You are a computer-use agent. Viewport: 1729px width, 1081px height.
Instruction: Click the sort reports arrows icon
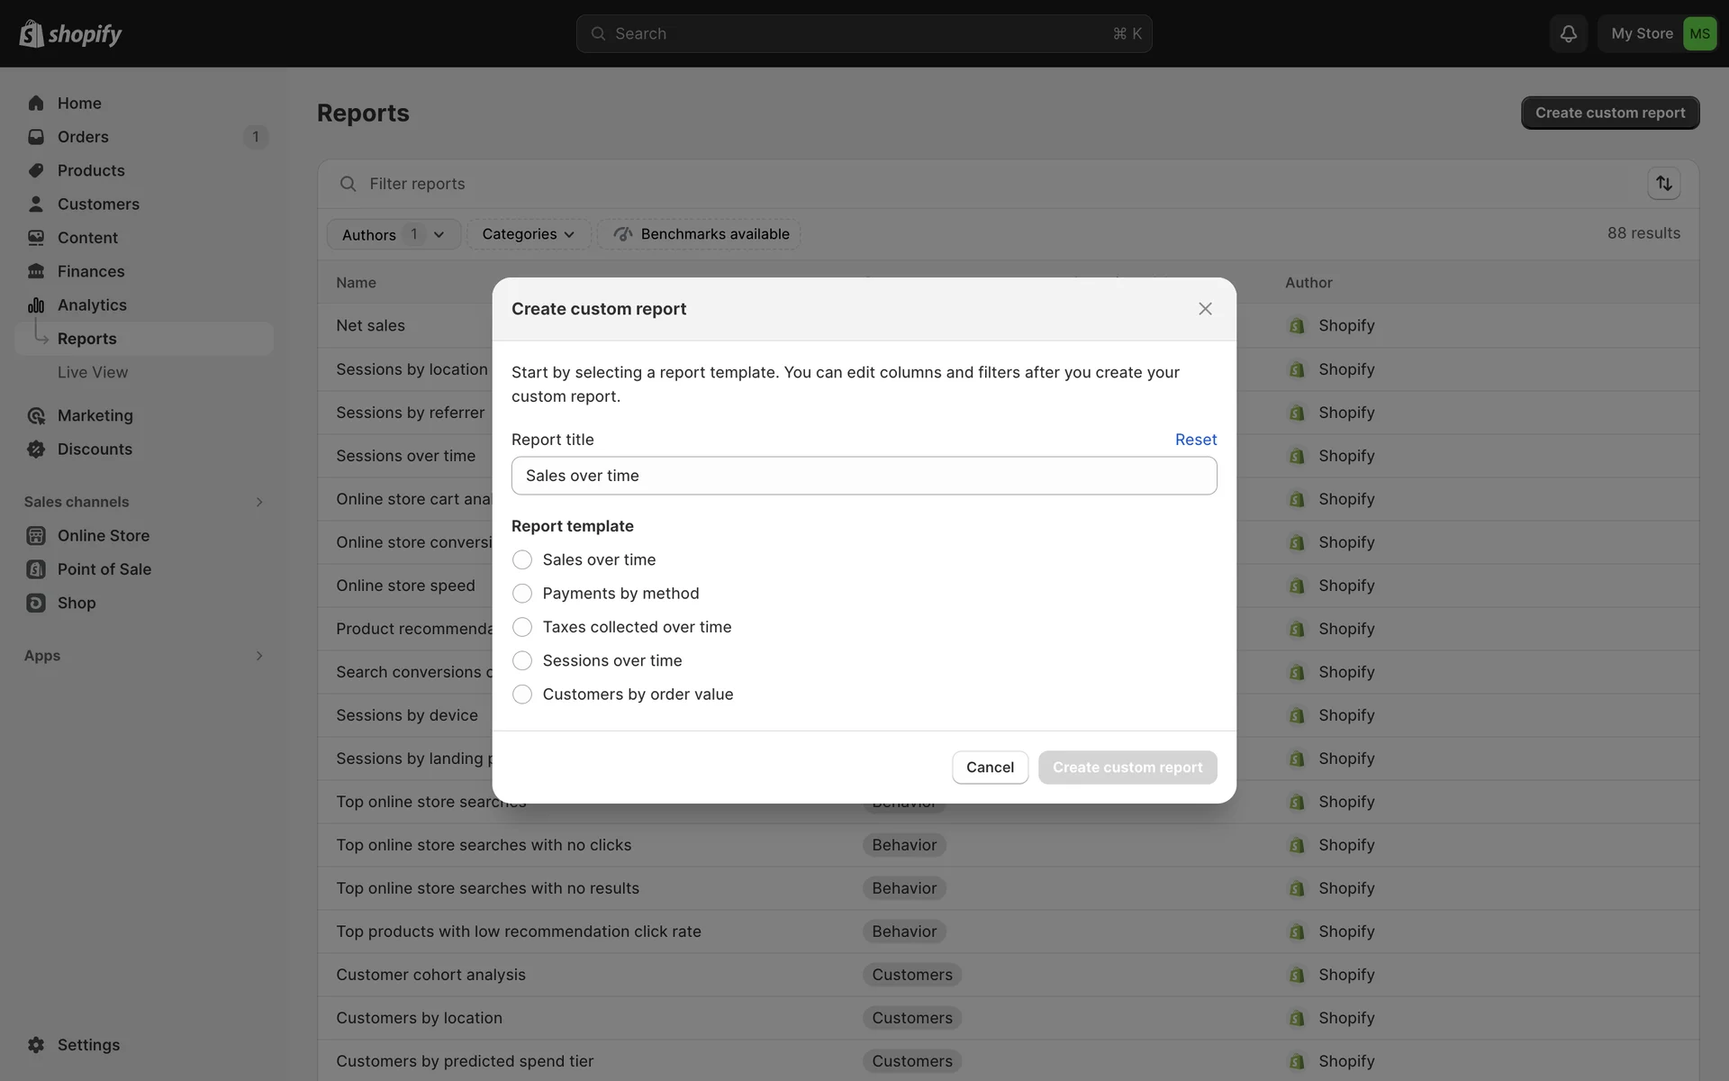click(x=1663, y=184)
